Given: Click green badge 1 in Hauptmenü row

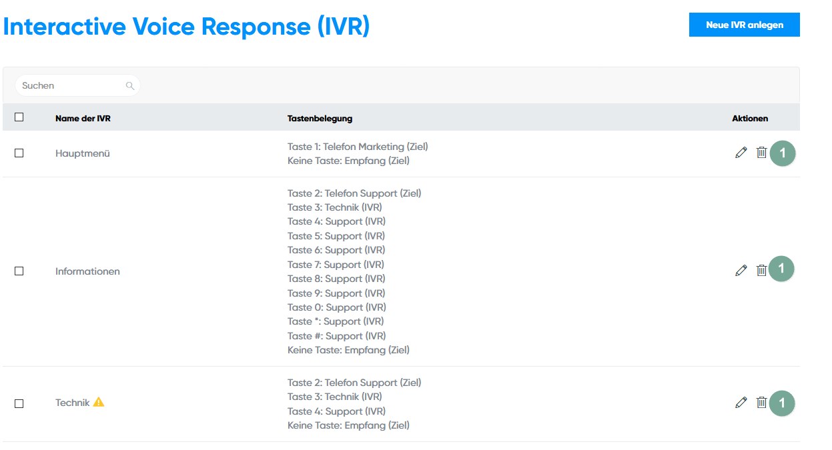Looking at the screenshot, I should 783,153.
